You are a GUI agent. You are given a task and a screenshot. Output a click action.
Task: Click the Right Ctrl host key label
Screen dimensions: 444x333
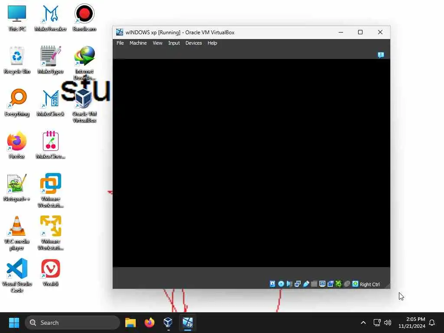click(x=369, y=284)
